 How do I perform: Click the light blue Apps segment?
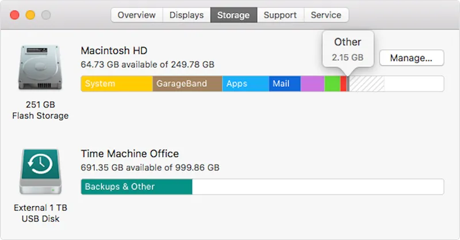(x=246, y=83)
